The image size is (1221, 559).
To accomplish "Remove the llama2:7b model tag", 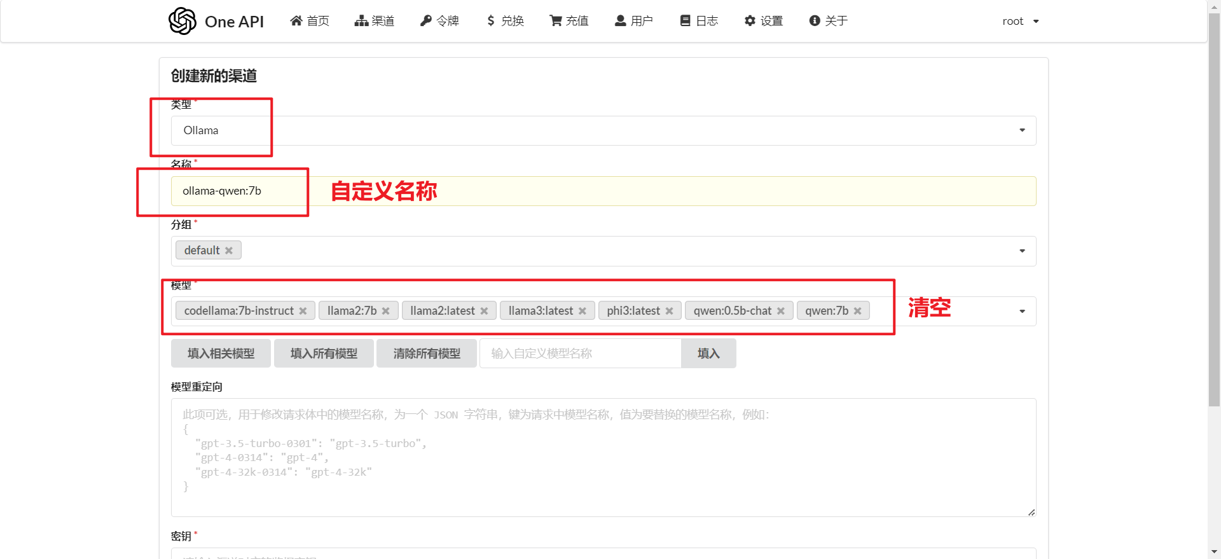I will coord(385,311).
